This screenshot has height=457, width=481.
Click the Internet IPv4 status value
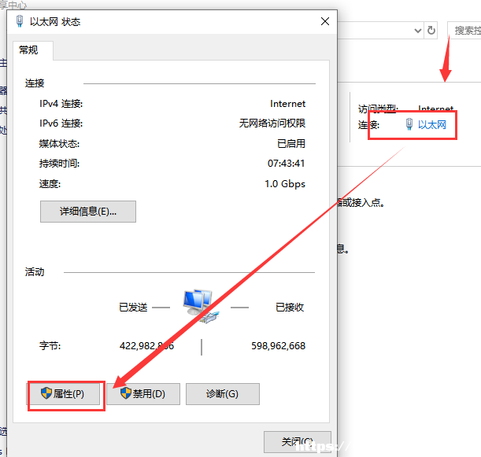pyautogui.click(x=288, y=104)
